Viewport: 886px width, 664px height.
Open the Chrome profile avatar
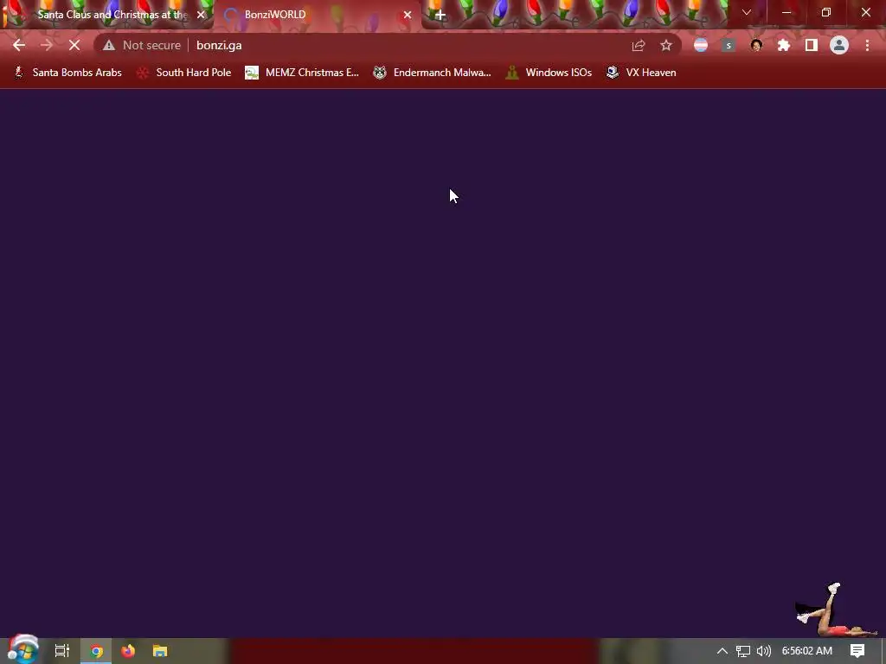pyautogui.click(x=839, y=45)
